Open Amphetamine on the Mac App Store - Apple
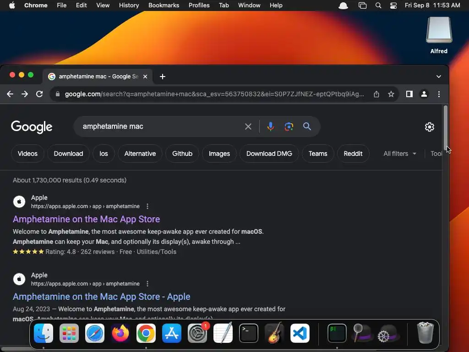This screenshot has height=352, width=469. pos(101,297)
